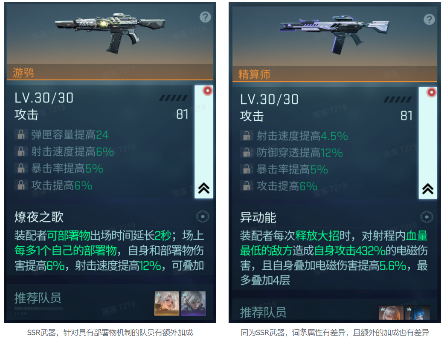This screenshot has width=444, height=339.
Task: Click the red target icon on 精算师 panel
Action: click(x=432, y=92)
